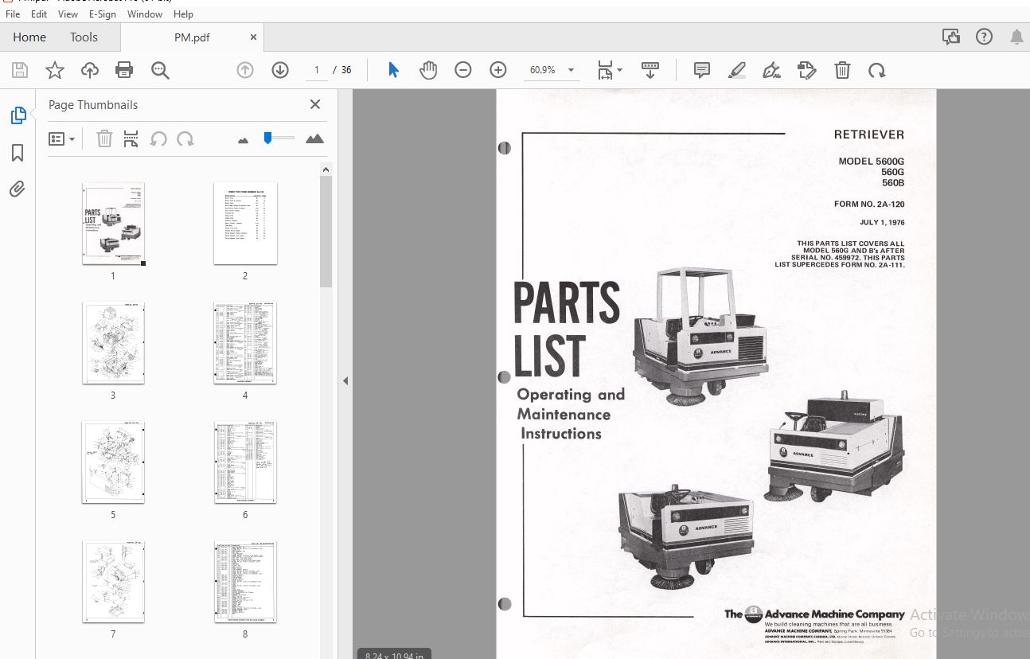Go to next page arrow

(280, 70)
